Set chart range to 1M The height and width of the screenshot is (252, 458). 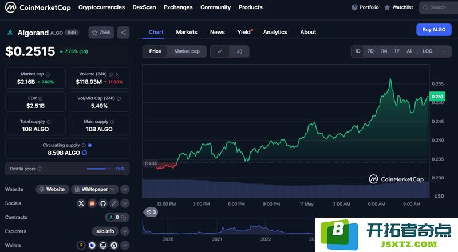pyautogui.click(x=384, y=51)
